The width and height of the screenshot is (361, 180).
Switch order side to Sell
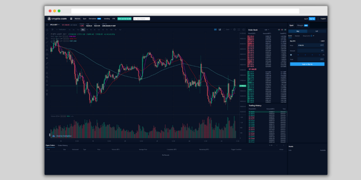pos(317,31)
